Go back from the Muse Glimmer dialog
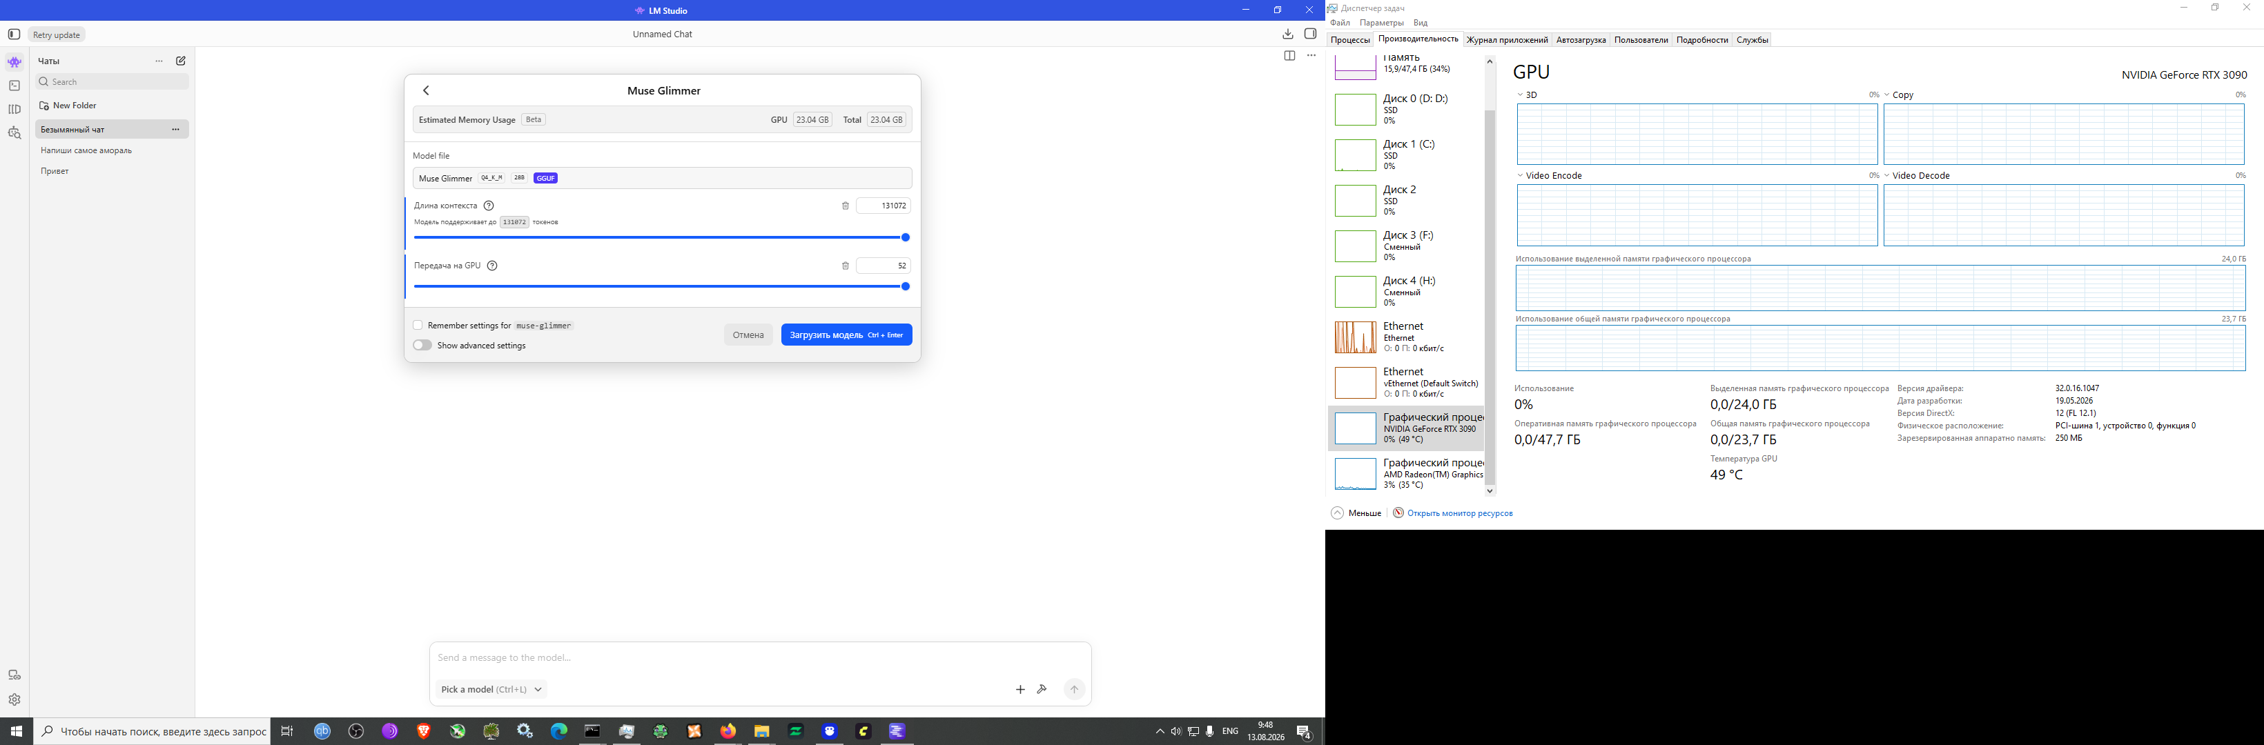Image resolution: width=2264 pixels, height=745 pixels. coord(427,90)
